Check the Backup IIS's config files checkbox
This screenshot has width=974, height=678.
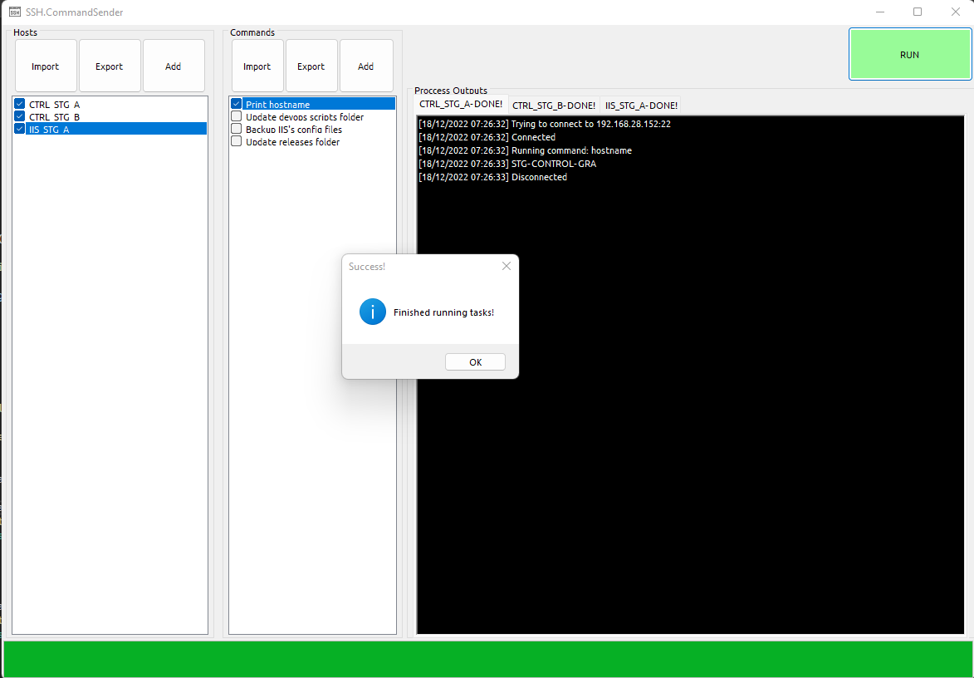236,129
